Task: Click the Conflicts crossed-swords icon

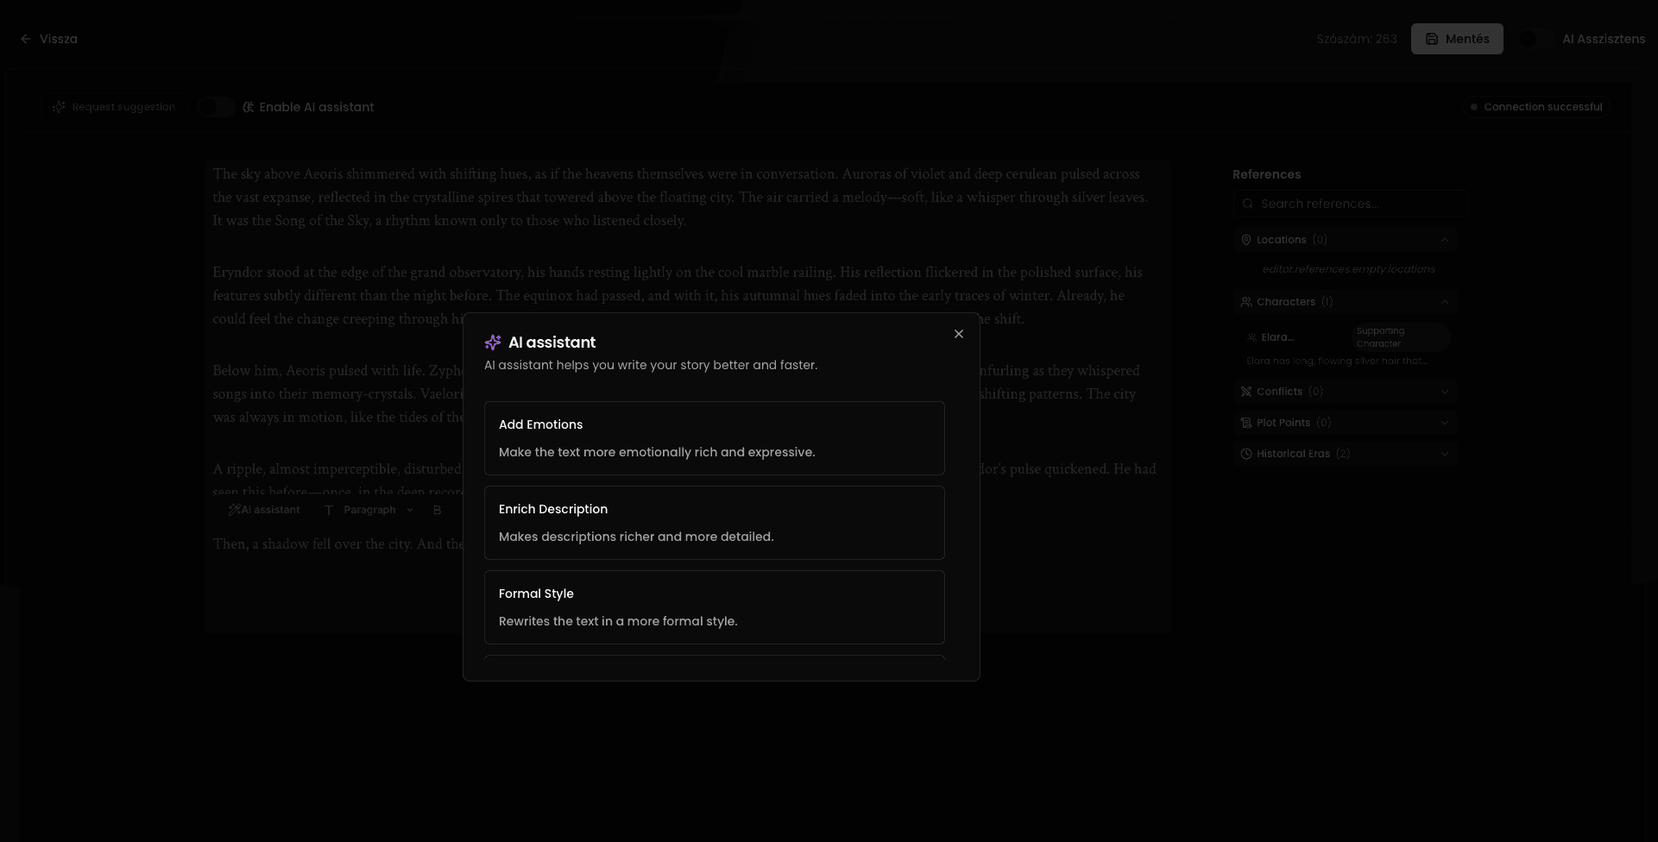Action: (x=1245, y=391)
